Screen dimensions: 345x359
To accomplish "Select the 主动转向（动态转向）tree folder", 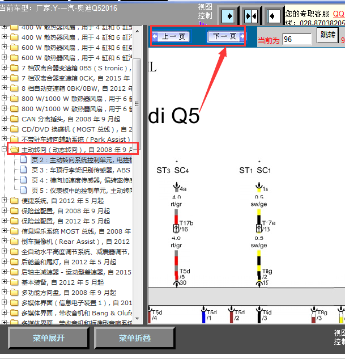I will click(x=76, y=150).
